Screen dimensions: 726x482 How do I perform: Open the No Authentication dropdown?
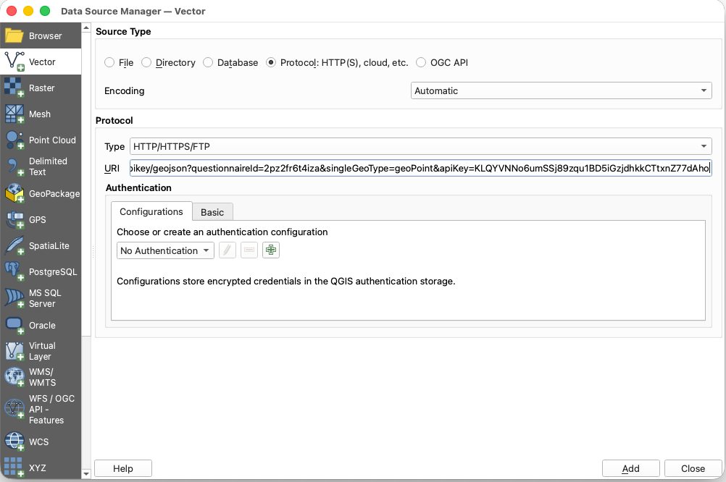coord(165,250)
